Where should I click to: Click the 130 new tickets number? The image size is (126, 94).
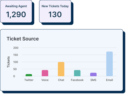[x=55, y=14]
